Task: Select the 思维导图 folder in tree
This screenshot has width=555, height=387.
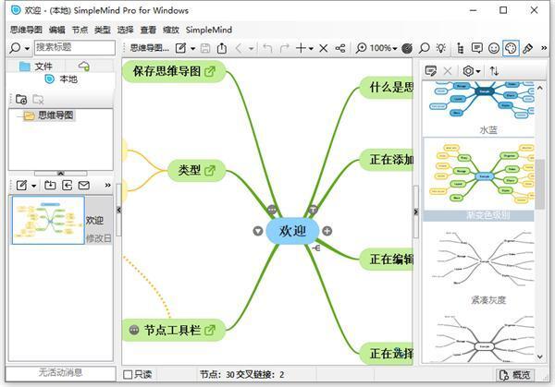Action: pyautogui.click(x=49, y=115)
